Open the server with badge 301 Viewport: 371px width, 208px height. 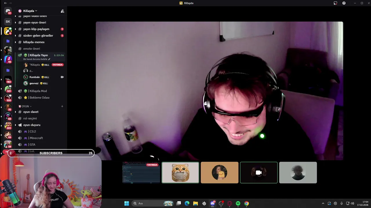(8, 125)
